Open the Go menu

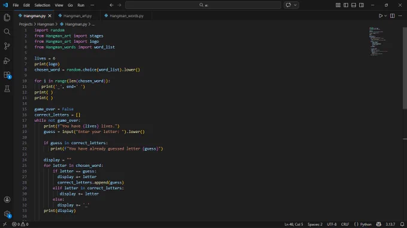click(x=70, y=5)
